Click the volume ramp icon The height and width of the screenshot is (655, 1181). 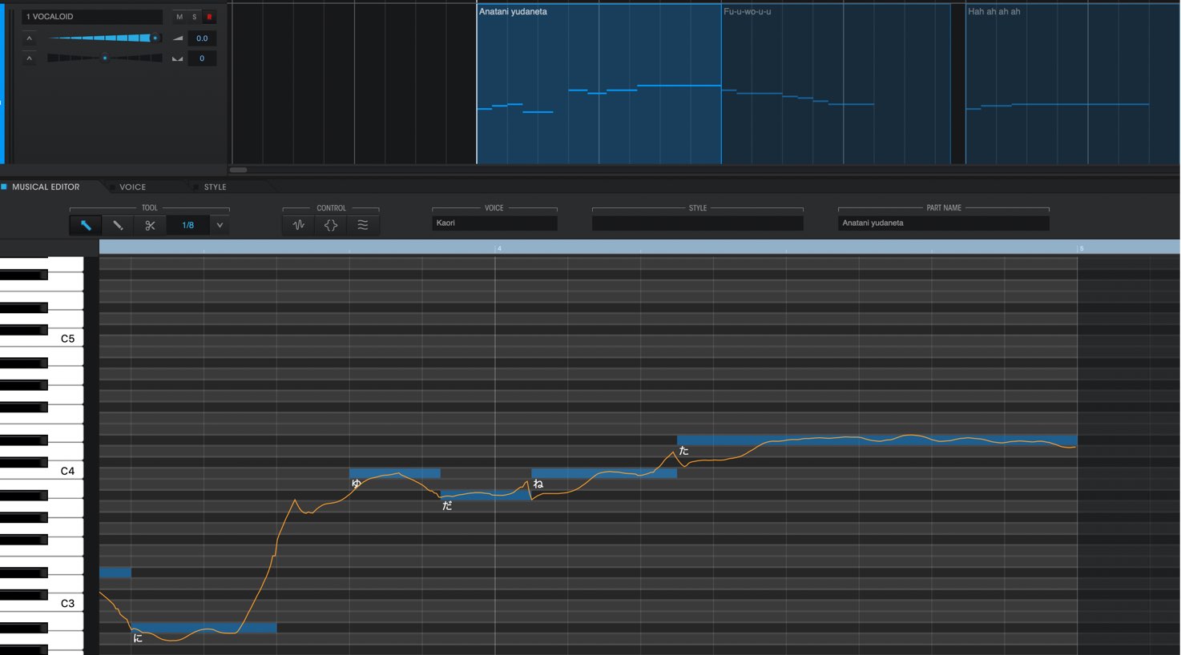click(178, 38)
